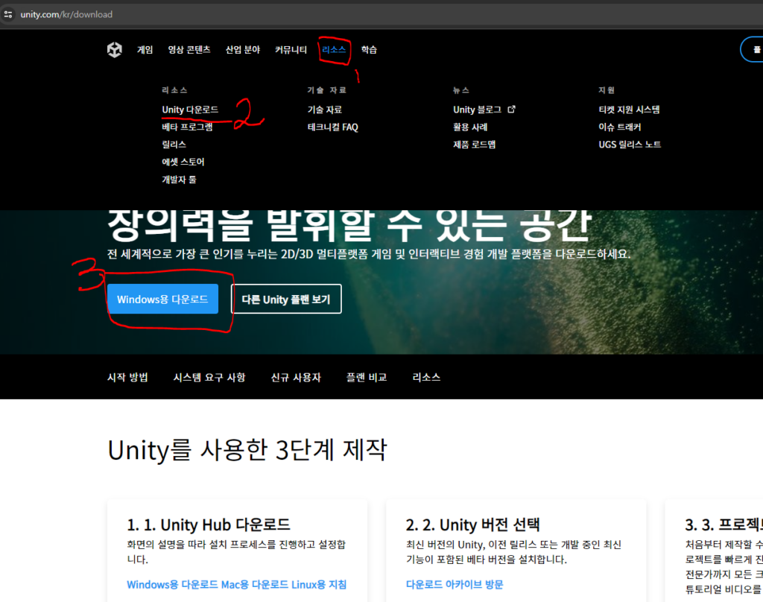Screen dimensions: 763x602
Task: View the UGS 릴리스 노트
Action: point(631,144)
